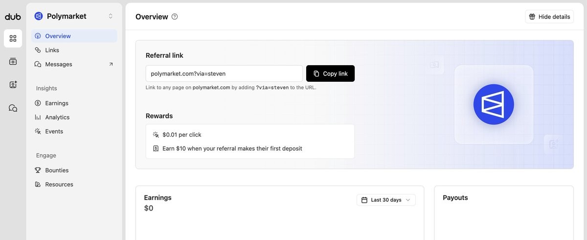
Task: Open the payouts wallet icon in left rail
Action: click(13, 61)
